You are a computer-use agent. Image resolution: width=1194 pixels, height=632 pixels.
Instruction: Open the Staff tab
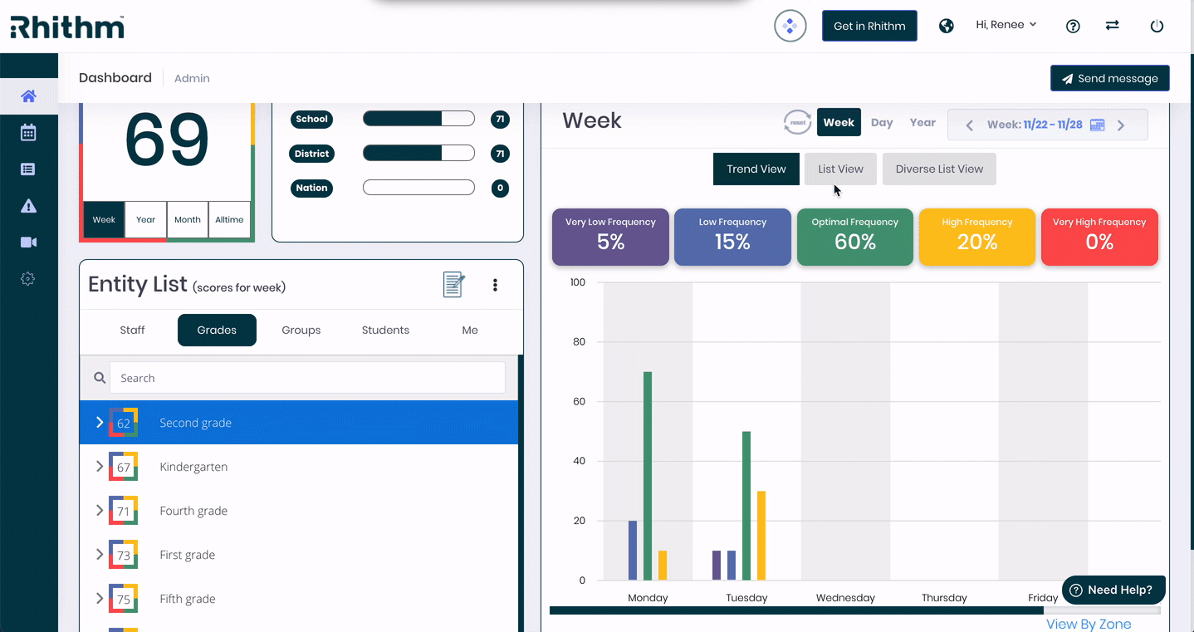click(x=132, y=330)
